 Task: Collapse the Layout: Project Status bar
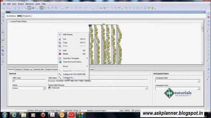point(10,21)
